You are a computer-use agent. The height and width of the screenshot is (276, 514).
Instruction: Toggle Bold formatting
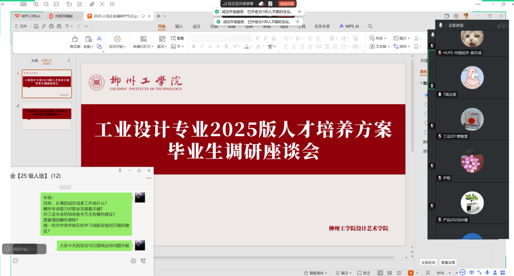[194, 46]
